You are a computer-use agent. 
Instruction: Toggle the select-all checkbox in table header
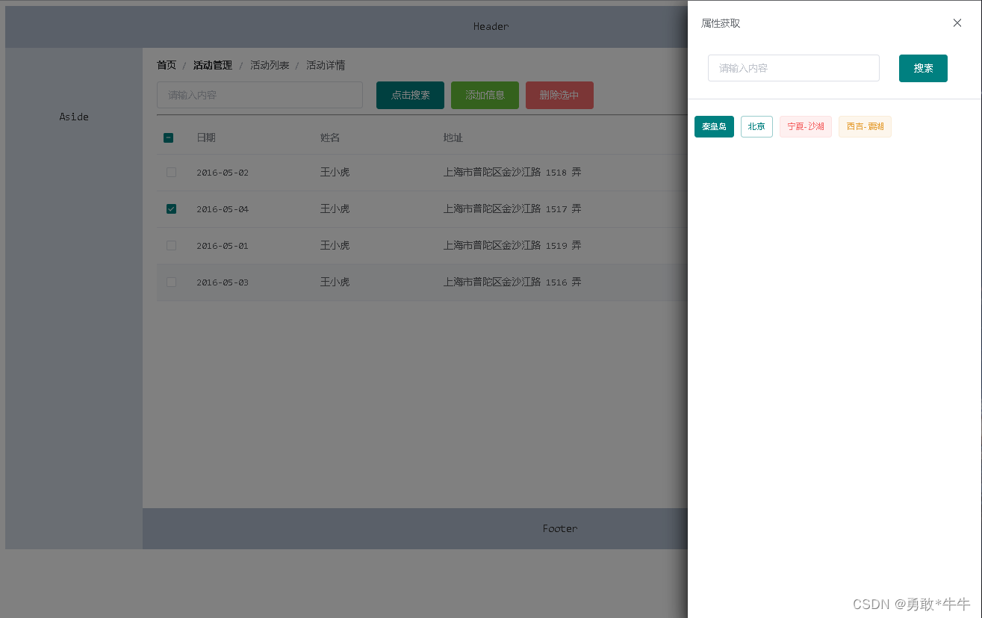click(x=168, y=137)
